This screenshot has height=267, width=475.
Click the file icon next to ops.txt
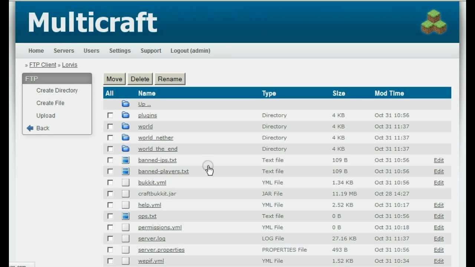pos(125,216)
